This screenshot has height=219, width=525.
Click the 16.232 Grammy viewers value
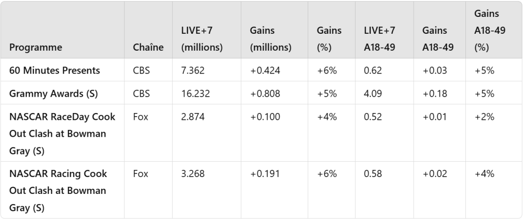(195, 94)
